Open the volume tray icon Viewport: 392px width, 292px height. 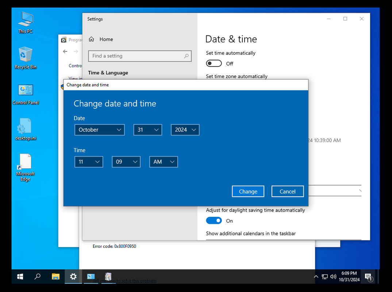click(x=333, y=277)
